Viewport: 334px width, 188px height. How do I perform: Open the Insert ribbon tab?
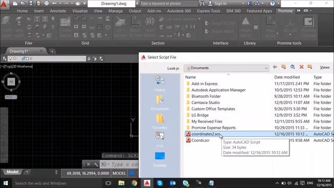pos(39,11)
